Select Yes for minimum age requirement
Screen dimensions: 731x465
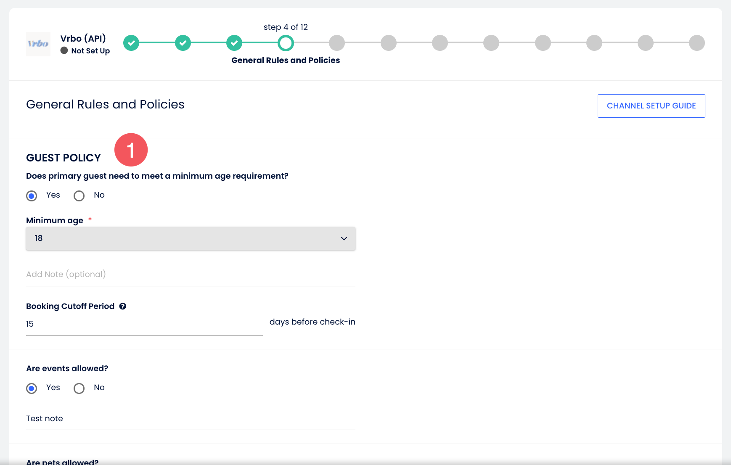(x=32, y=196)
